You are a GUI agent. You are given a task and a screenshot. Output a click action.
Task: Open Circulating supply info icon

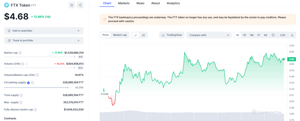32,83
